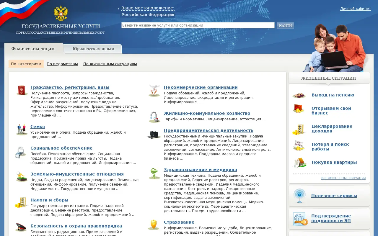The height and width of the screenshot is (236, 378).
Task: Click the passport icon beside Гражданство, регистрация, визы
Action: click(x=22, y=90)
